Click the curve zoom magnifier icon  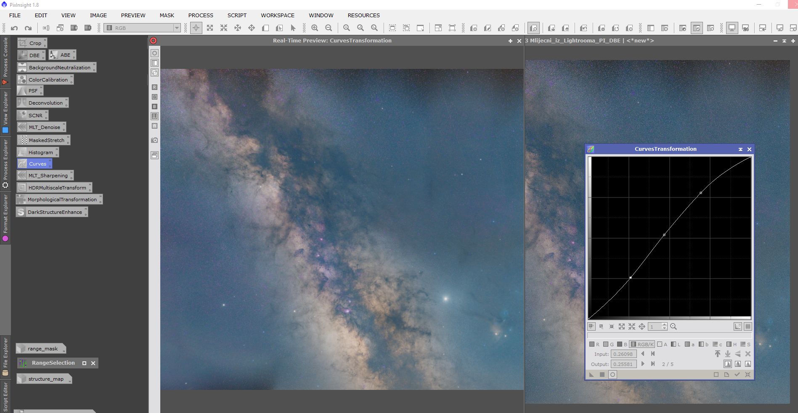[x=673, y=326]
